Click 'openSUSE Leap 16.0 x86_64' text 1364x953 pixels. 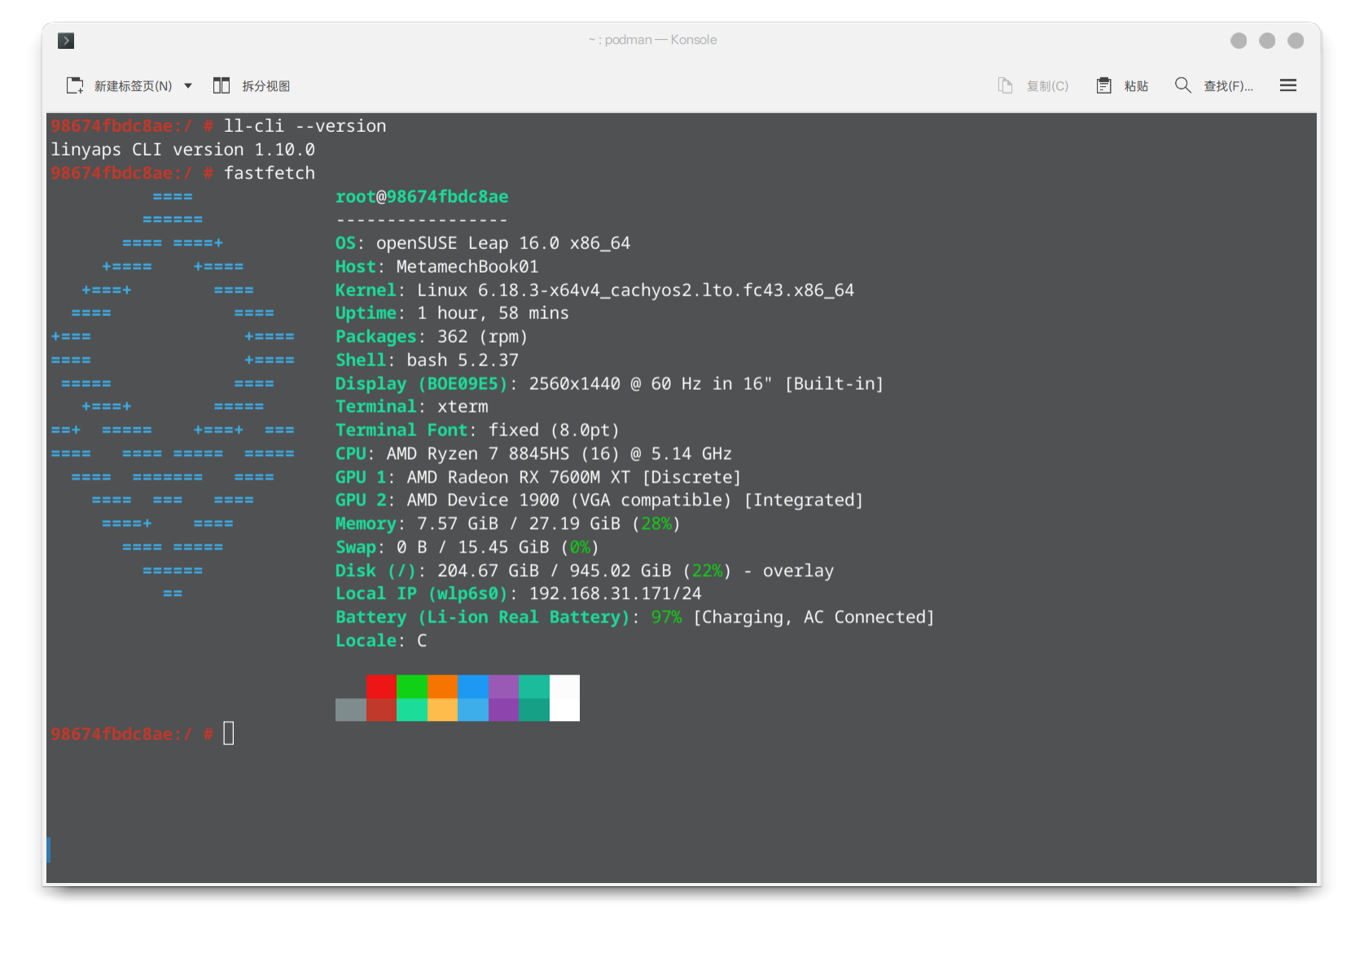[503, 243]
